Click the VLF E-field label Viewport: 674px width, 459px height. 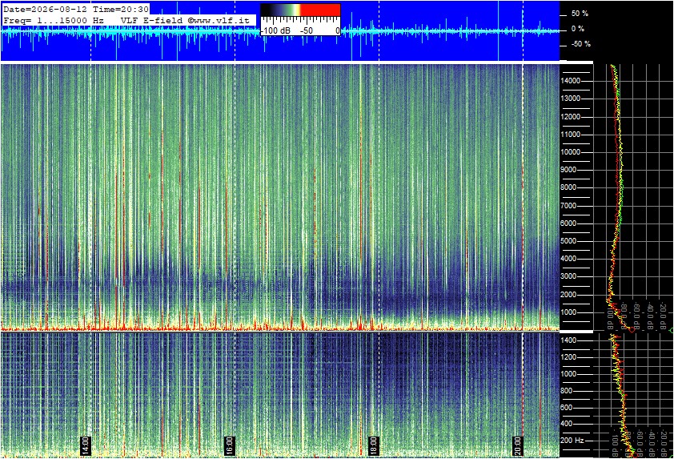152,20
